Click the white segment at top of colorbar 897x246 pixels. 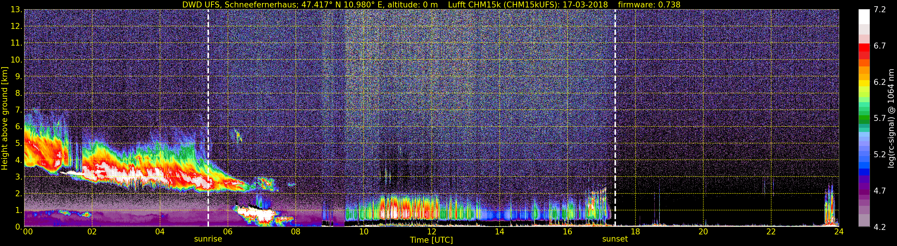(x=864, y=16)
